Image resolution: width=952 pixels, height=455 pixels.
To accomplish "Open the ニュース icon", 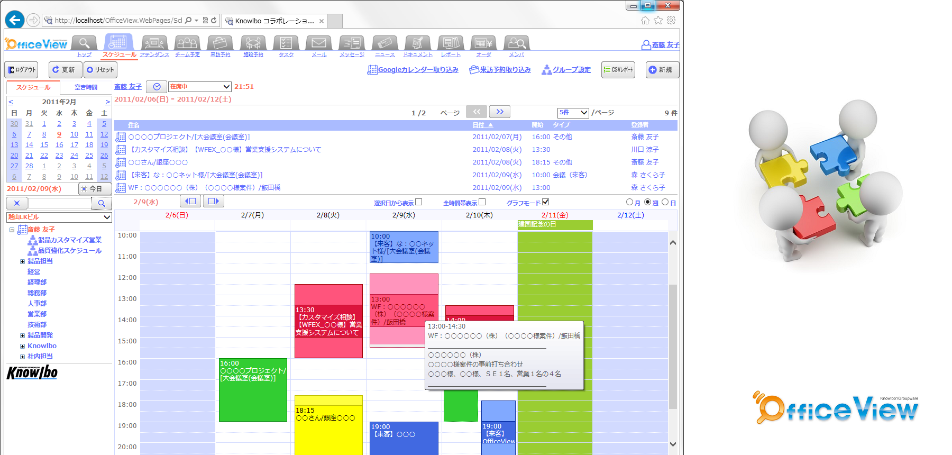I will pyautogui.click(x=385, y=43).
